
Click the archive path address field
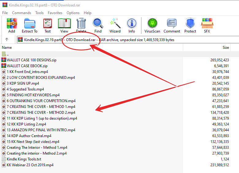click(x=128, y=40)
